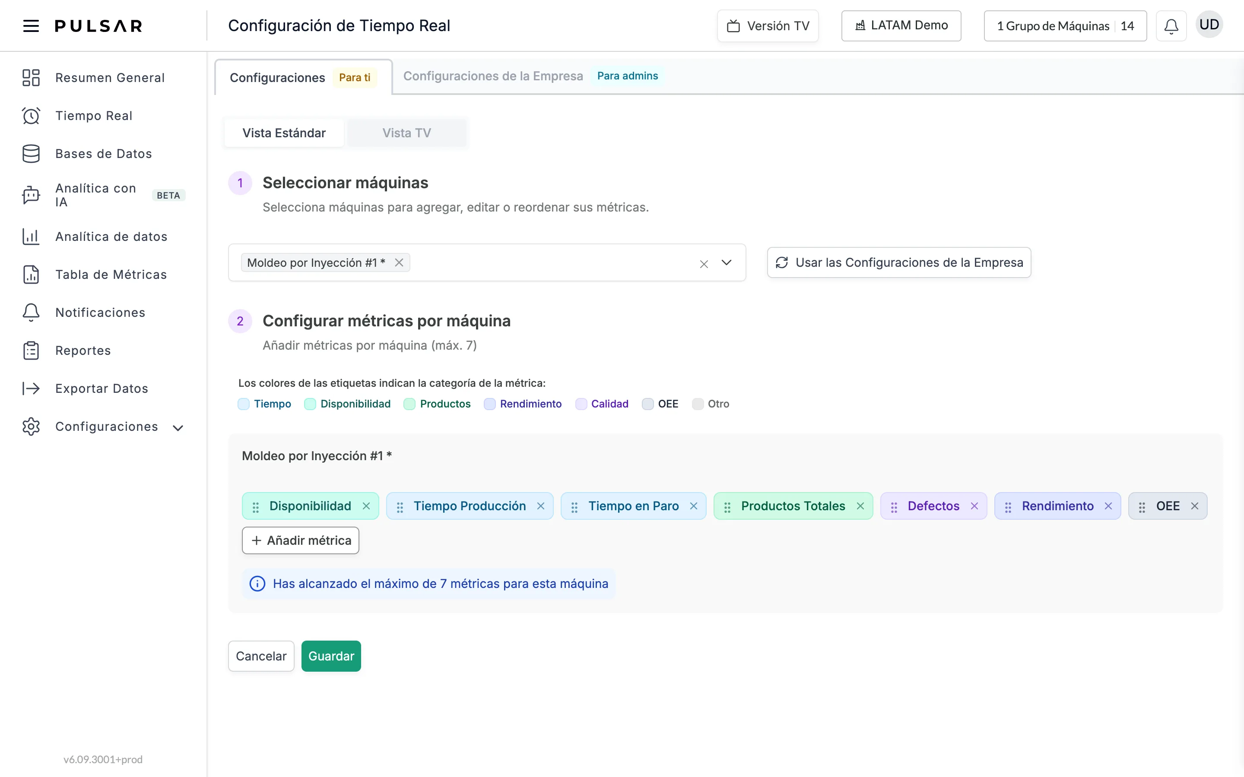Open the LATAM Demo company selector

coord(901,26)
